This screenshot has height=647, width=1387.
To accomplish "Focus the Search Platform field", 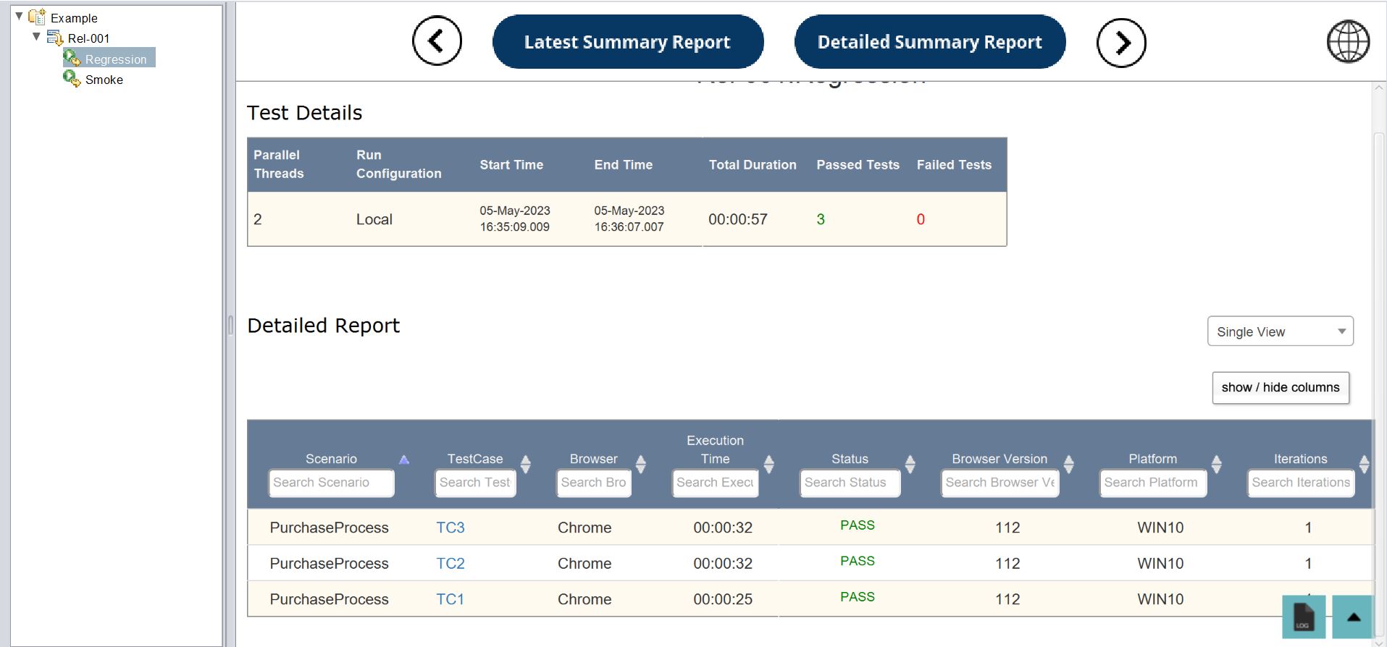I will click(1153, 483).
